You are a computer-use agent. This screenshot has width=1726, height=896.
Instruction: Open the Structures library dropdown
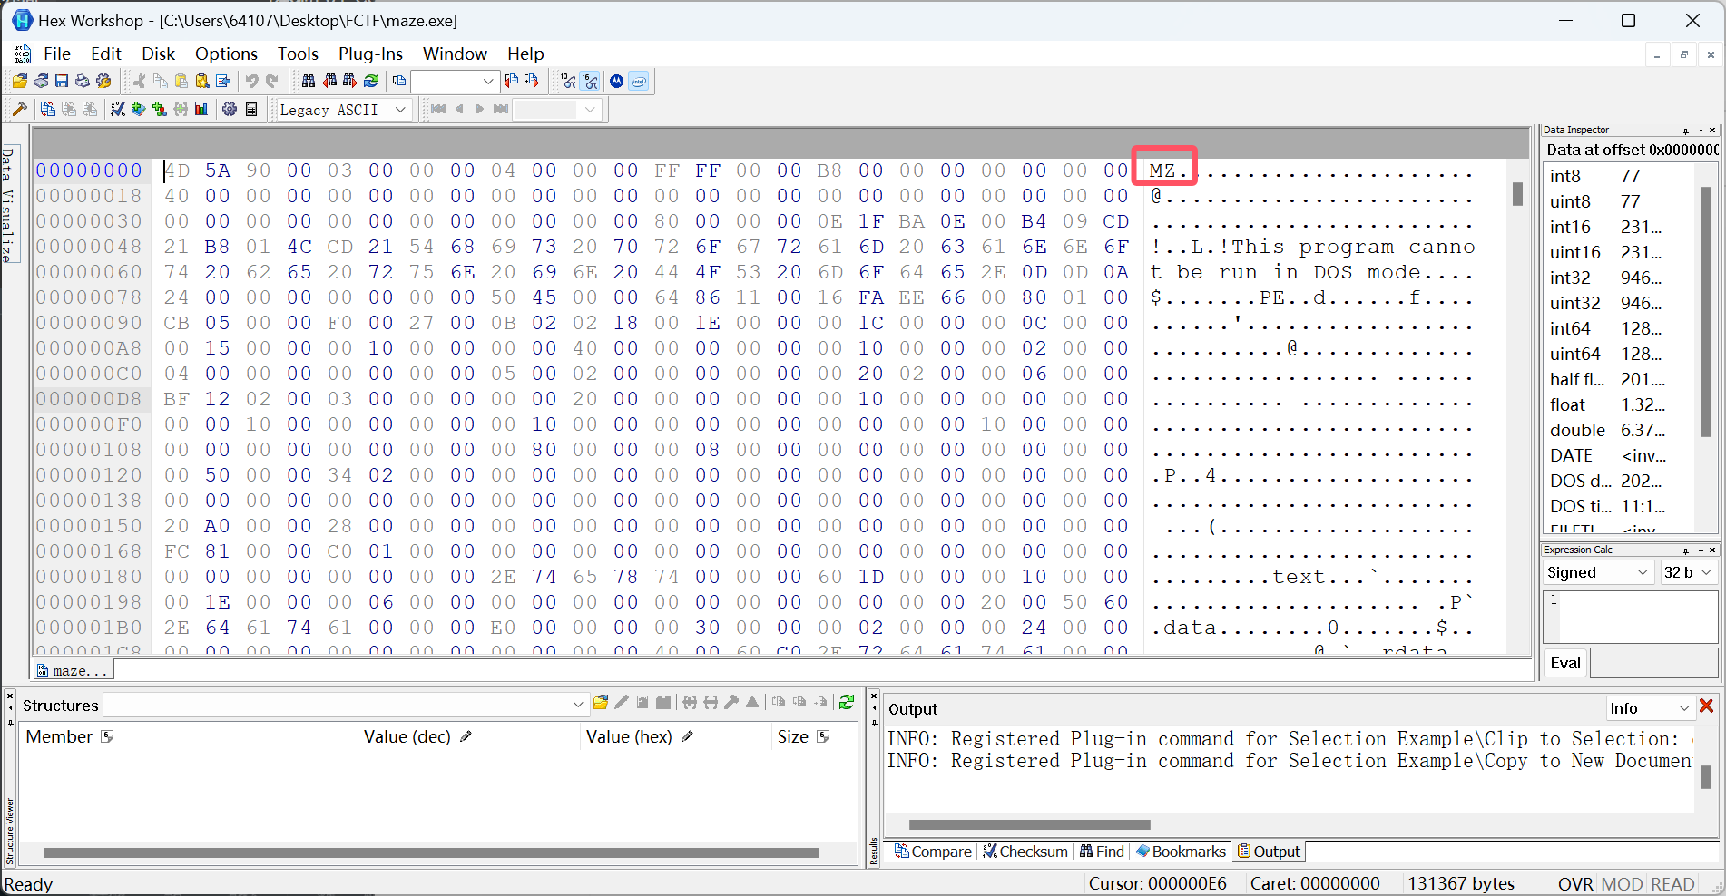click(346, 705)
